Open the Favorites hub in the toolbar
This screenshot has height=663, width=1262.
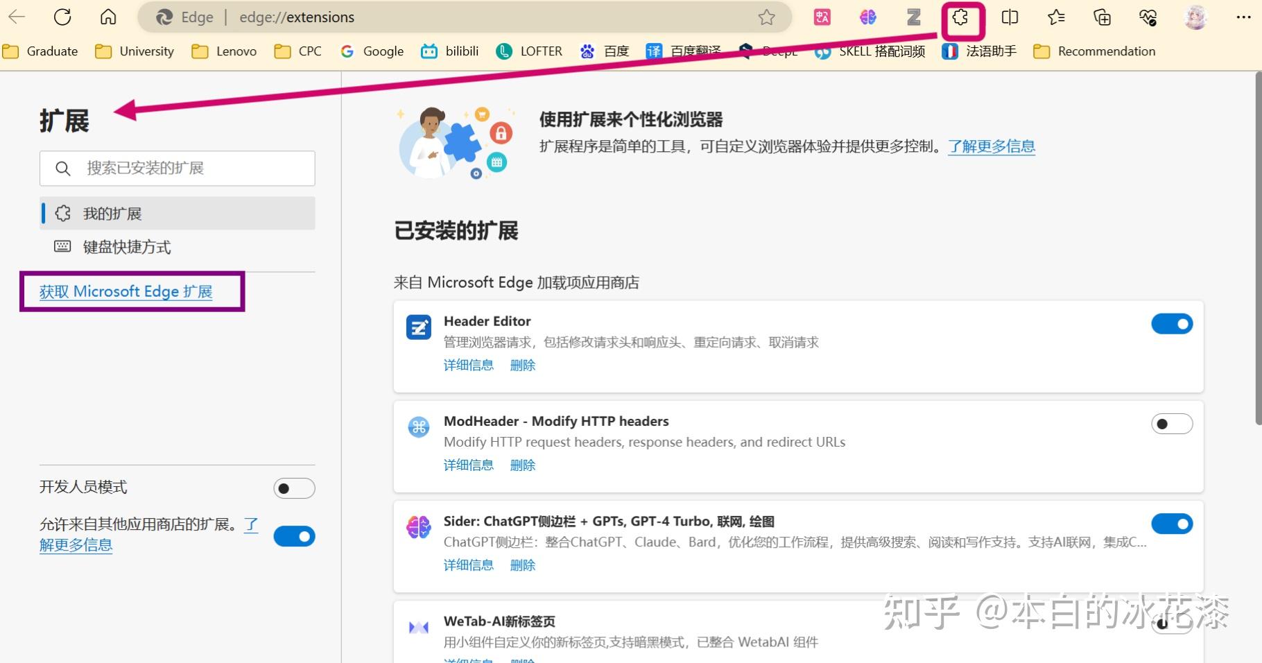[1056, 17]
